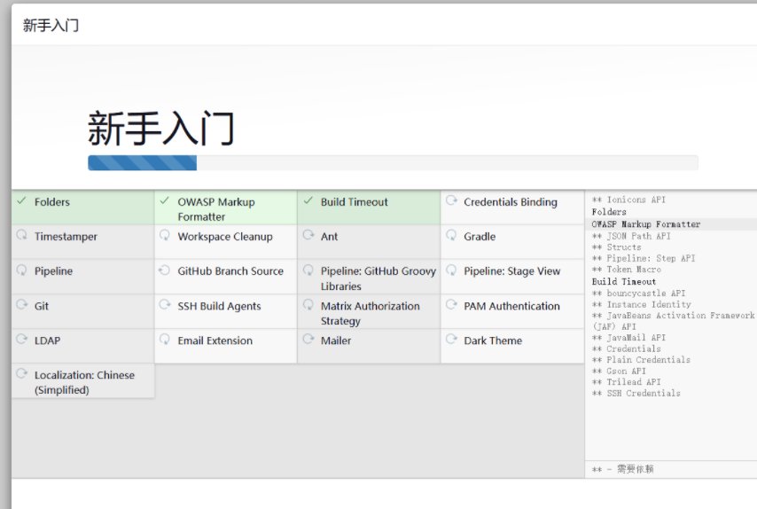Click the checkmark icon beside Build Timeout
The height and width of the screenshot is (509, 757).
308,200
